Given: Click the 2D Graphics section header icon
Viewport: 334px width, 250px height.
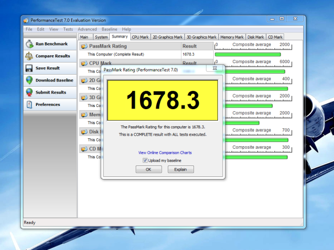Looking at the screenshot, I should tap(84, 80).
